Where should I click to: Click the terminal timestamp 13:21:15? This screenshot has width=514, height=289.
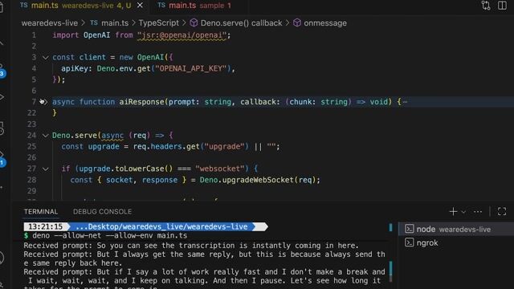[x=45, y=226]
